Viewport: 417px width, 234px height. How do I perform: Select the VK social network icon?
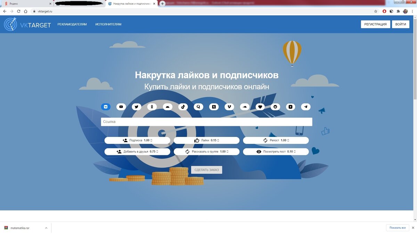(x=106, y=107)
